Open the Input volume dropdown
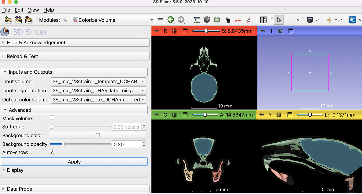 pos(99,81)
